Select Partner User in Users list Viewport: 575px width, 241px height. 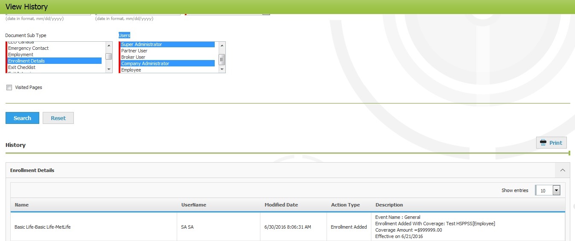click(134, 51)
